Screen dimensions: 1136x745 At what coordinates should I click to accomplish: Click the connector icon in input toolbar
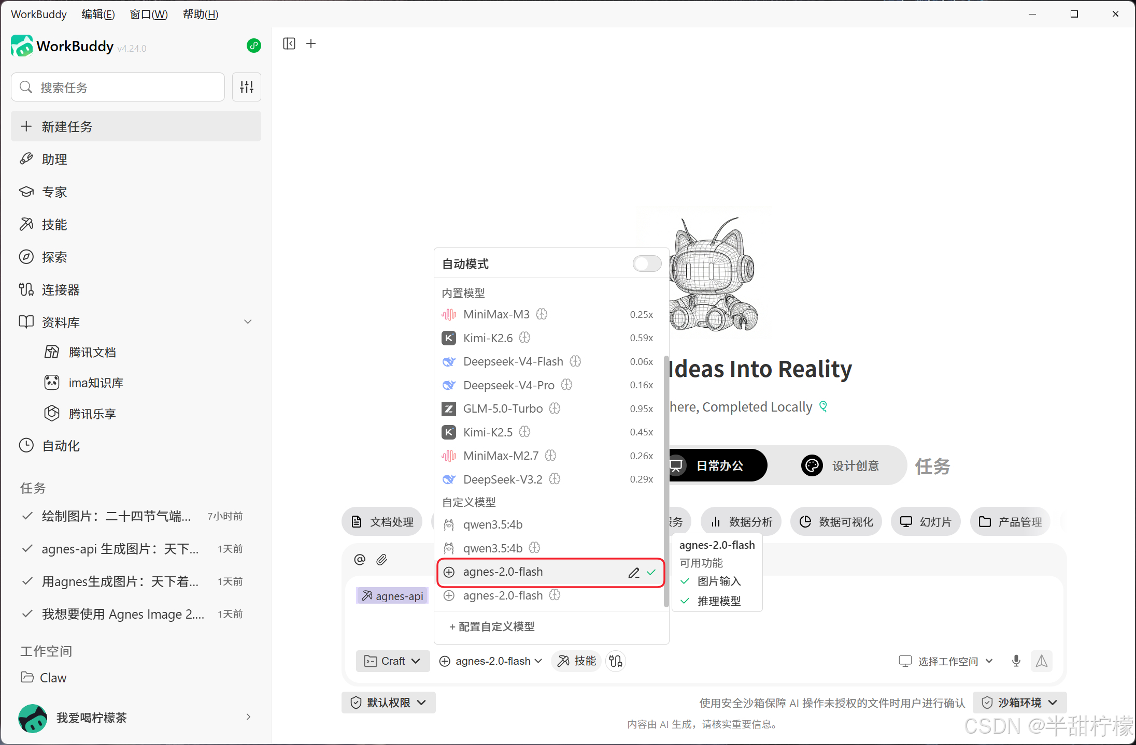click(616, 661)
